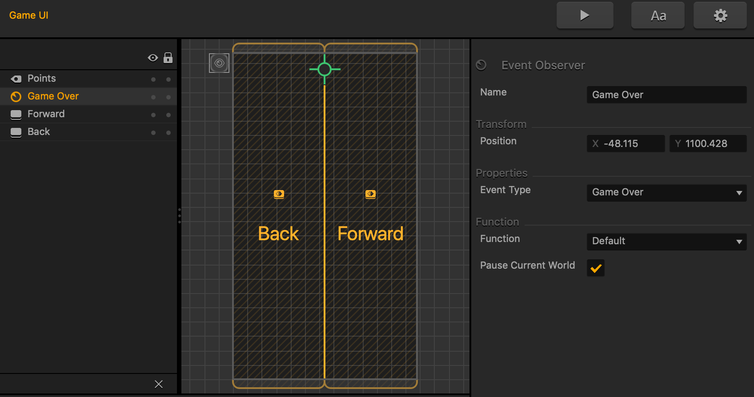Click the Play preview button
The height and width of the screenshot is (397, 754).
(585, 15)
